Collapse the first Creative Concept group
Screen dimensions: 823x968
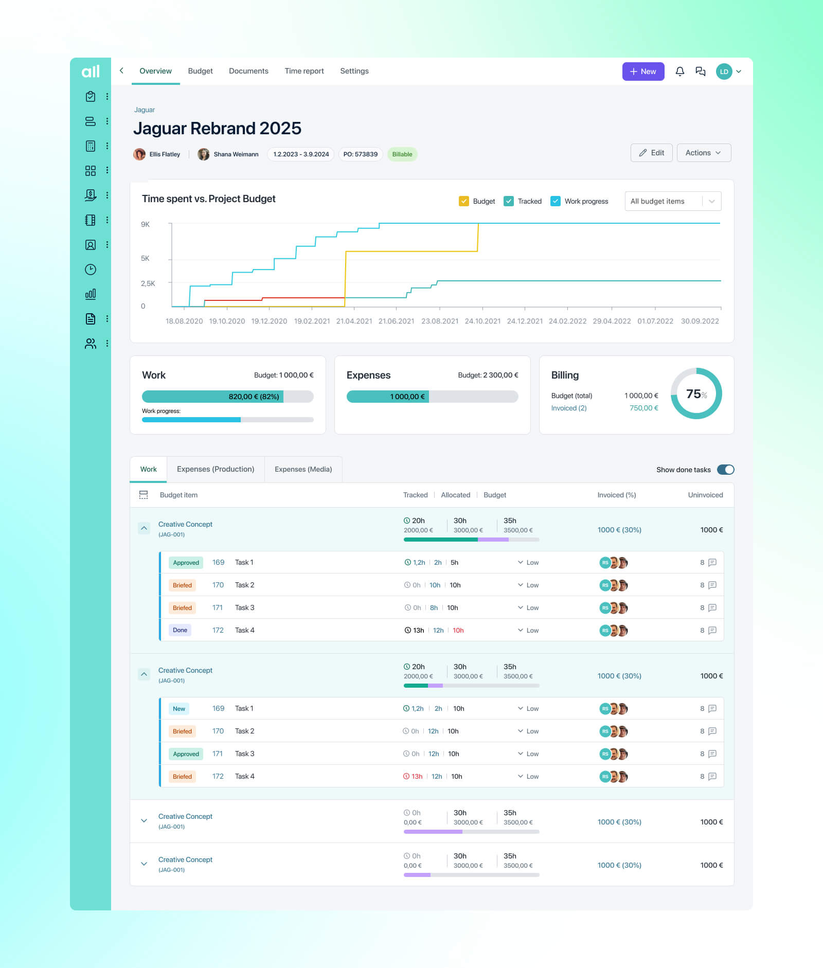pyautogui.click(x=144, y=528)
